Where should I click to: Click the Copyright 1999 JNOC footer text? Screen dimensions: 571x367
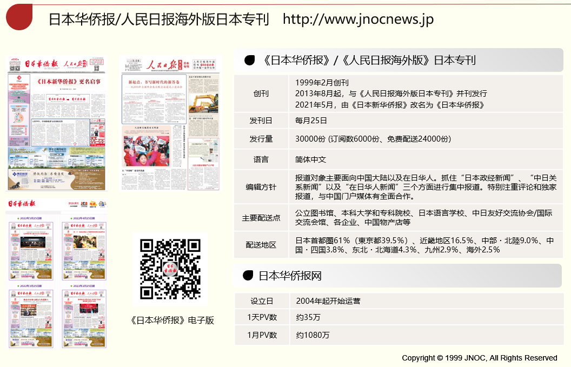[x=480, y=358]
